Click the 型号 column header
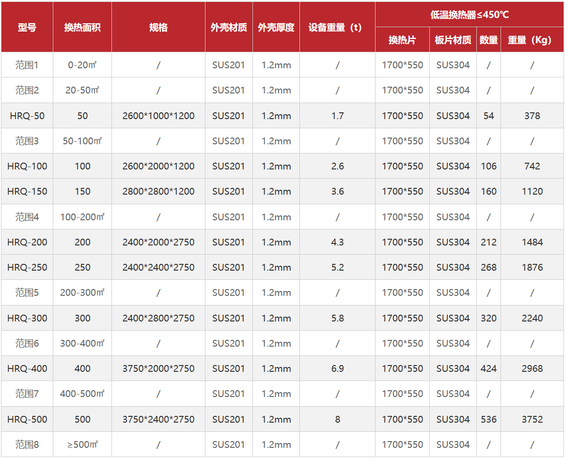This screenshot has height=458, width=565. tap(27, 28)
